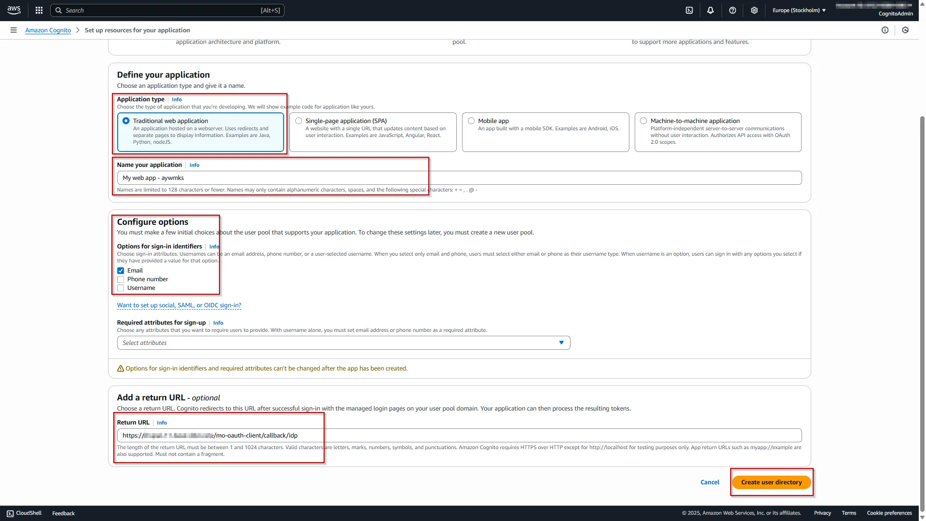Open the settings gear icon
Image resolution: width=926 pixels, height=521 pixels.
point(754,10)
